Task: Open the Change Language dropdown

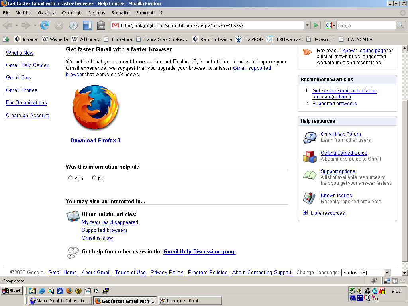Action: 366,273
